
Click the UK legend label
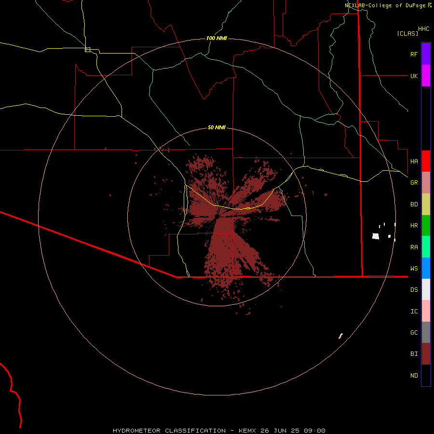(x=414, y=76)
